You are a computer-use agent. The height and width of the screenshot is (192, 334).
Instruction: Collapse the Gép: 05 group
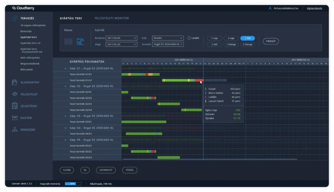[66, 140]
